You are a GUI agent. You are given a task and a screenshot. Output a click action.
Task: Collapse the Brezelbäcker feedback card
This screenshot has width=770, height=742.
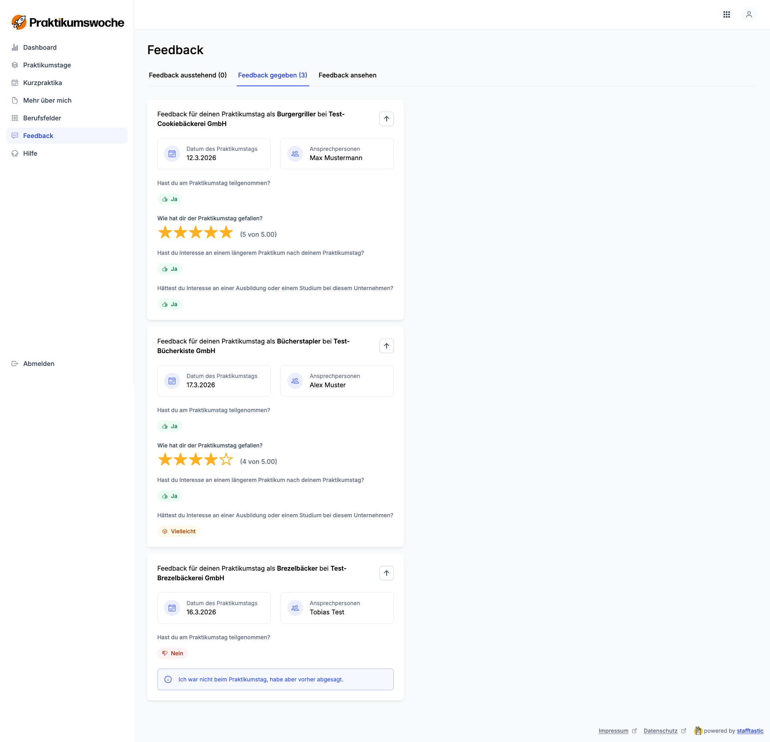386,573
